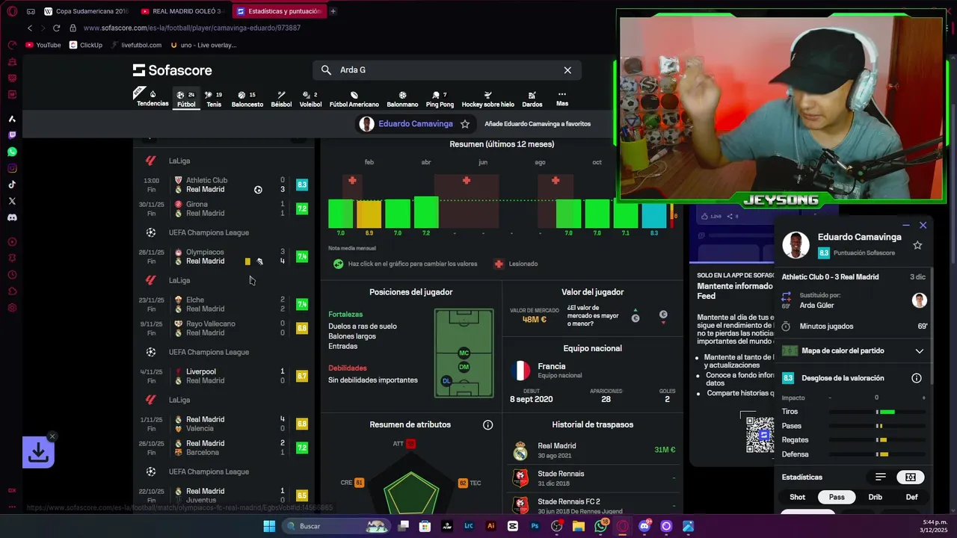The height and width of the screenshot is (538, 957).
Task: Open Instagram in the browser sidebar
Action: (12, 168)
